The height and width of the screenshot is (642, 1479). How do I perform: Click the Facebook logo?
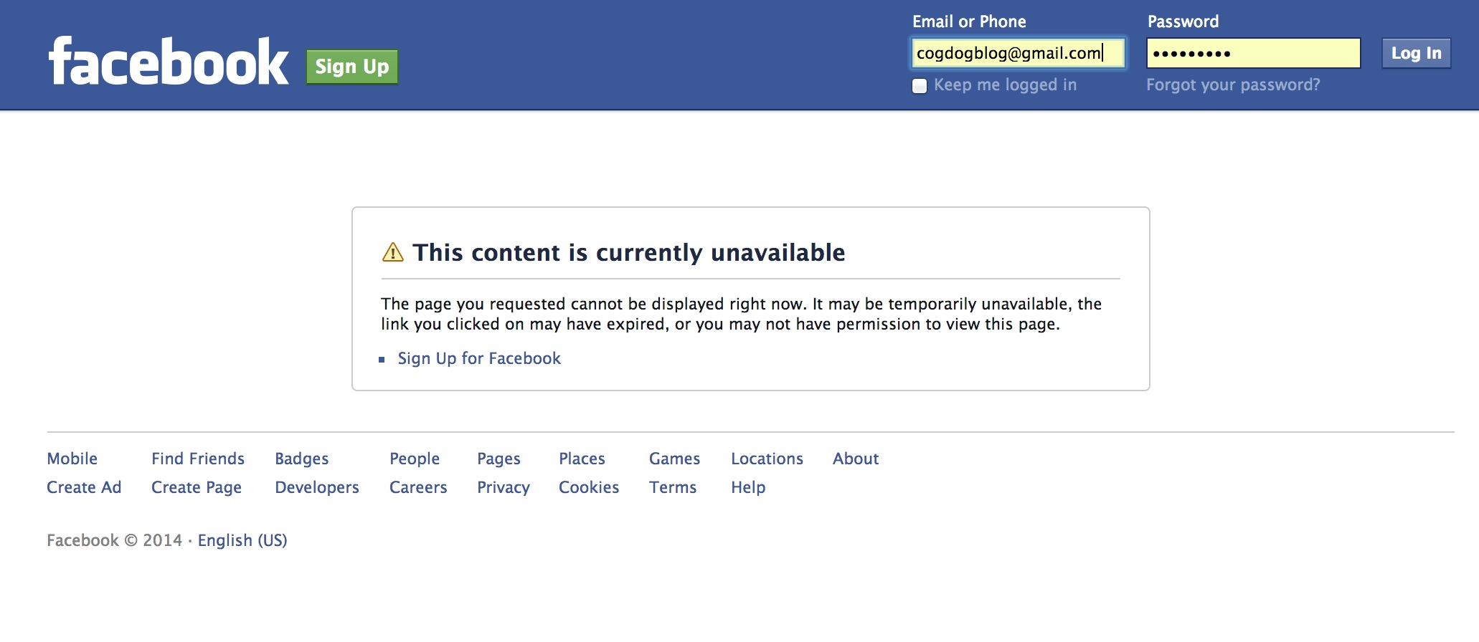pos(166,61)
